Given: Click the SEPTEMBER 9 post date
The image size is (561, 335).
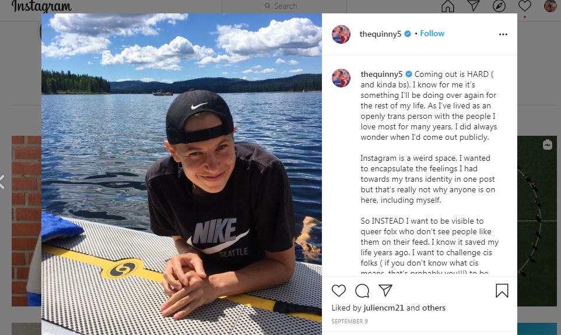Looking at the screenshot, I should [x=349, y=322].
